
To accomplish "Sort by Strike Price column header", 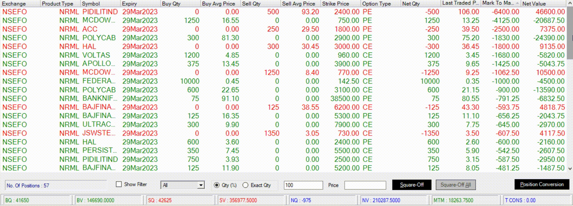I will point(341,3).
